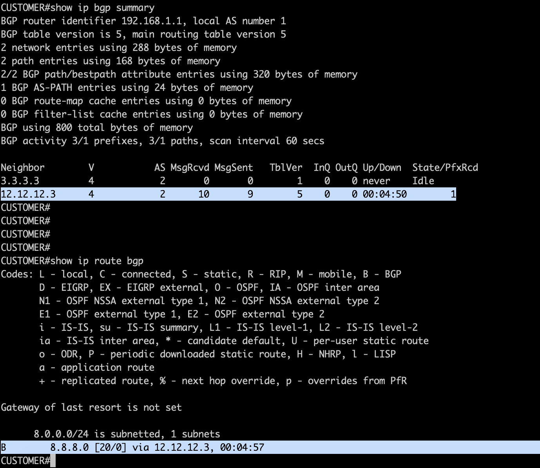Select the 8.8.8.0 BGP route prefix

69,448
